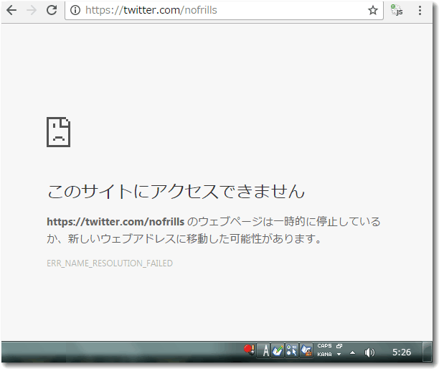Click the 5:26 taskbar clock
Screen dimensions: 439x369
[402, 352]
